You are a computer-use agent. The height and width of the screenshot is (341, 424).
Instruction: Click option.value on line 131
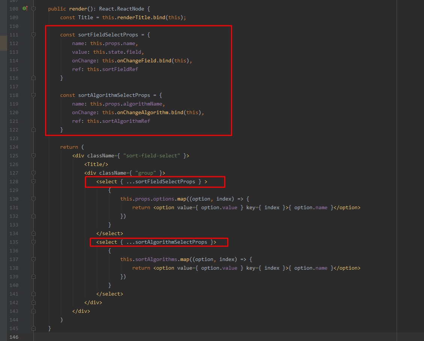coord(219,208)
